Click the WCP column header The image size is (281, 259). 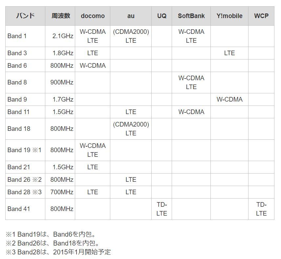point(261,16)
